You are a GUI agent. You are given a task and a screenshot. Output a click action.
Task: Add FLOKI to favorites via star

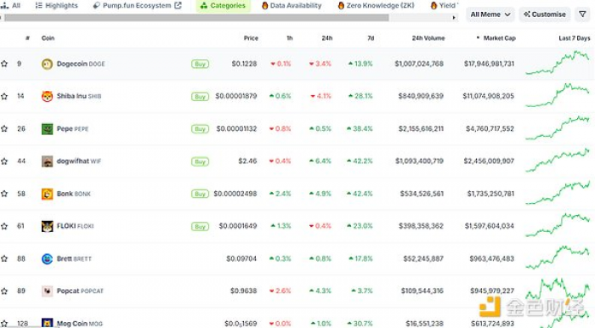(4, 226)
